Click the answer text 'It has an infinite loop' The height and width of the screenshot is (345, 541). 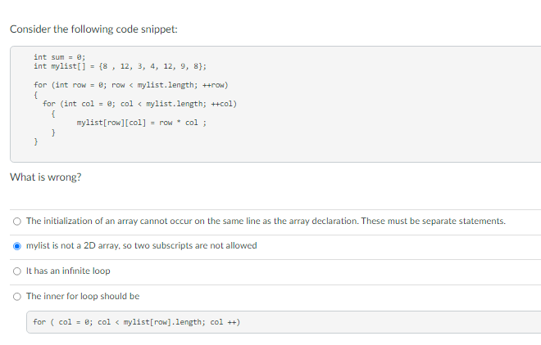[x=68, y=271]
